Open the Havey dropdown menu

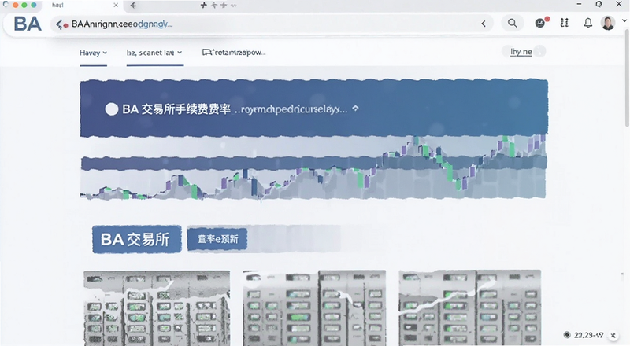tap(93, 53)
